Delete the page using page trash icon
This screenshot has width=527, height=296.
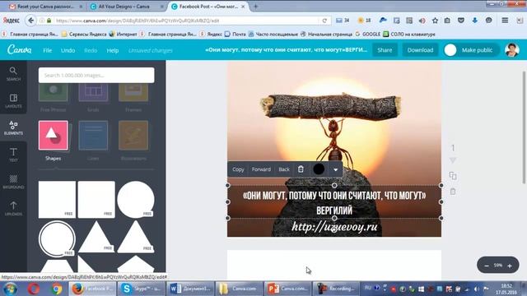click(x=453, y=192)
